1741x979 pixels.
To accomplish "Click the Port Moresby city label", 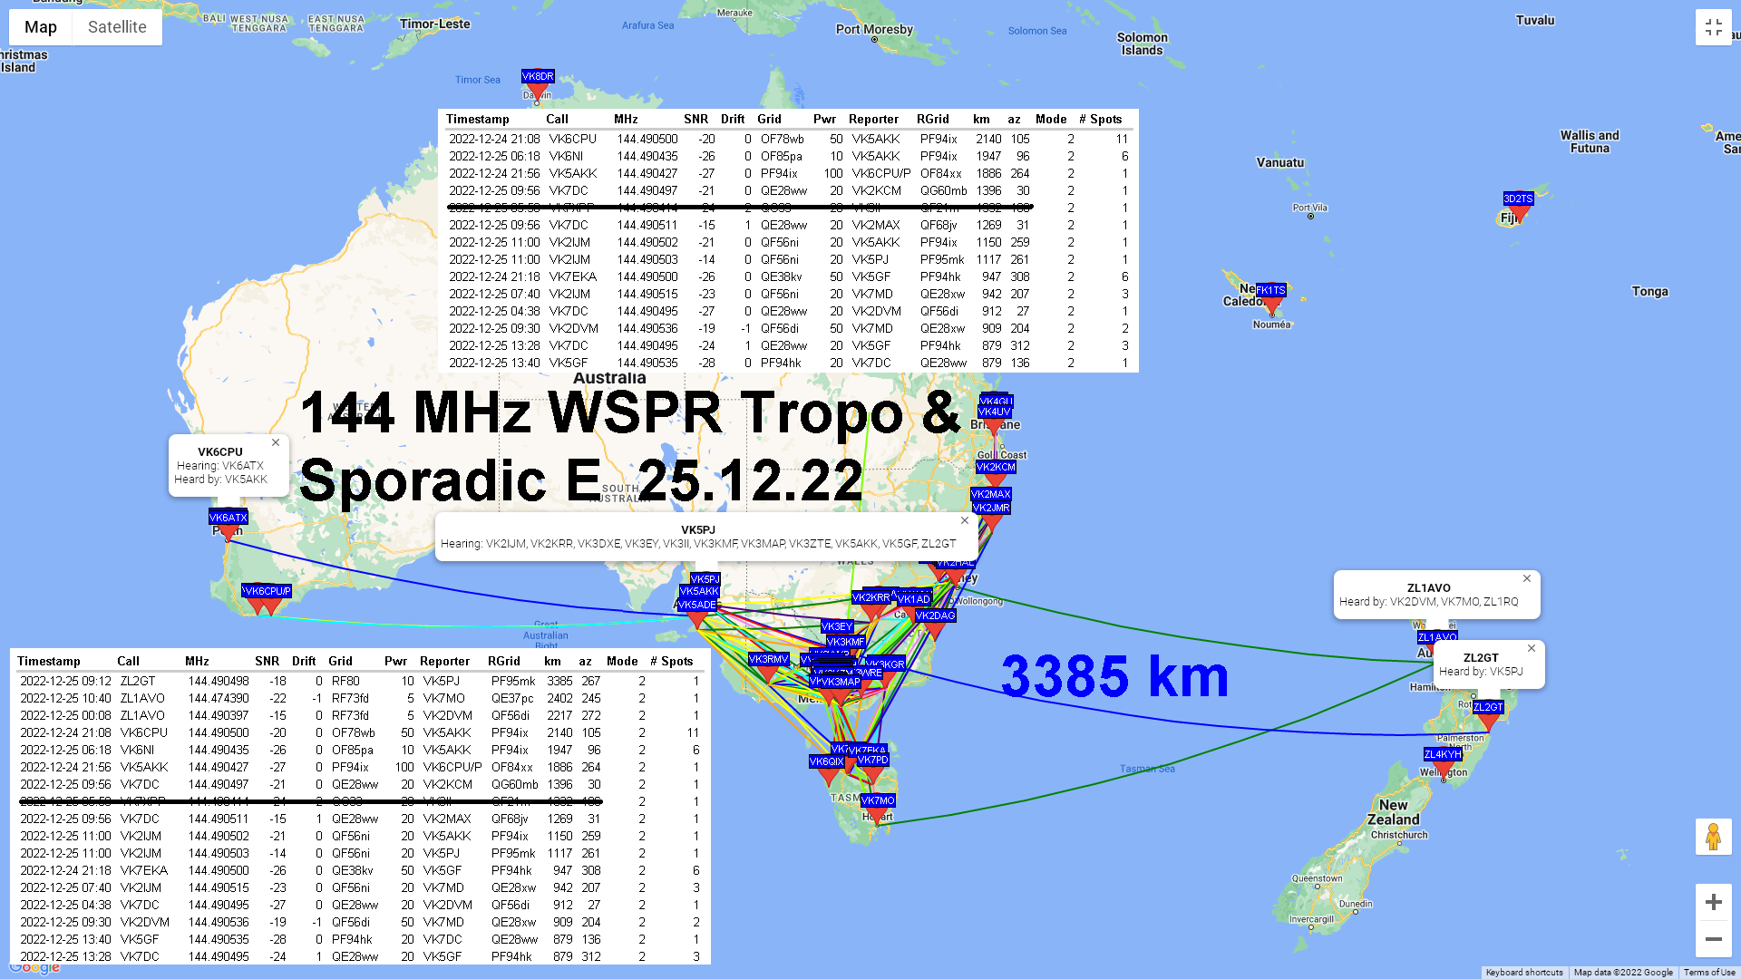I will [874, 29].
